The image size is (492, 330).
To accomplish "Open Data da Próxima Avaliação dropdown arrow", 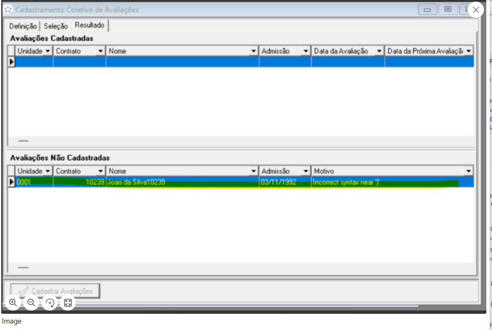I will tap(469, 51).
